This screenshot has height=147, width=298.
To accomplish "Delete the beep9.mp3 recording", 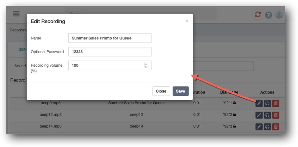I will point(276,104).
